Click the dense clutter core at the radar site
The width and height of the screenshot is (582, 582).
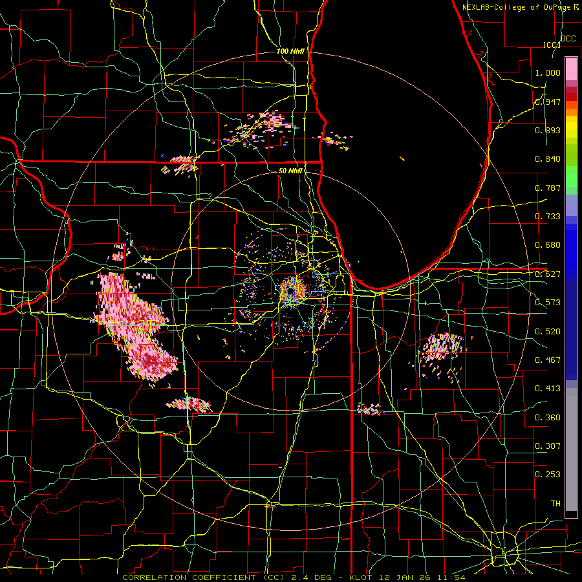pos(292,292)
